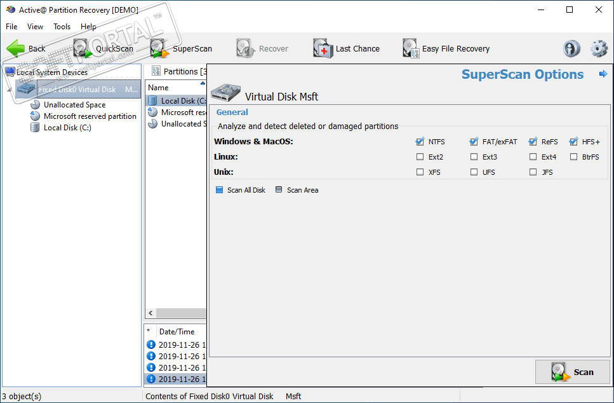
Task: Launch SuperScan from the toolbar
Action: (x=182, y=48)
